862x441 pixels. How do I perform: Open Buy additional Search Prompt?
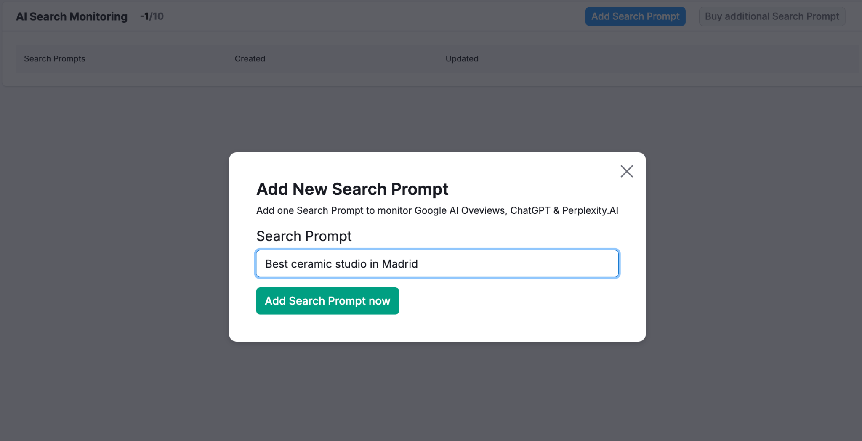tap(772, 16)
